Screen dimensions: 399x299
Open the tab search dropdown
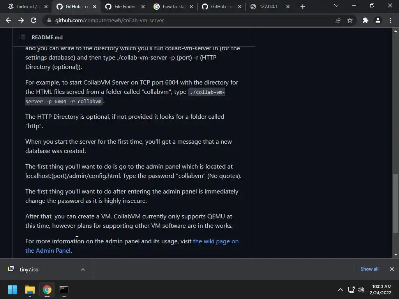(x=336, y=5)
